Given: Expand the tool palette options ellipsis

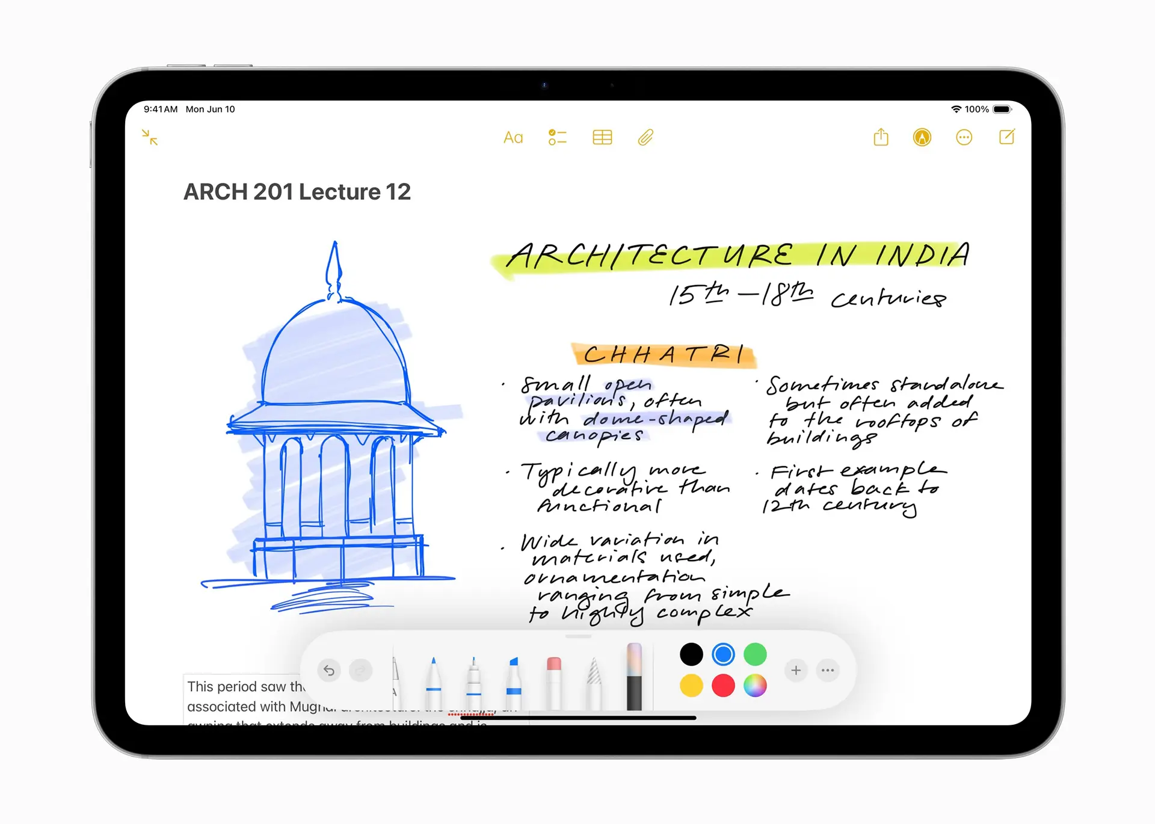Looking at the screenshot, I should pos(827,670).
